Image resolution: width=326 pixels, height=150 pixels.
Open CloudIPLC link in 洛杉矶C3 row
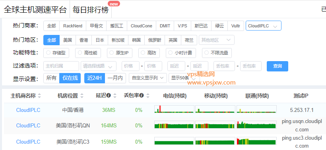pos(28,142)
